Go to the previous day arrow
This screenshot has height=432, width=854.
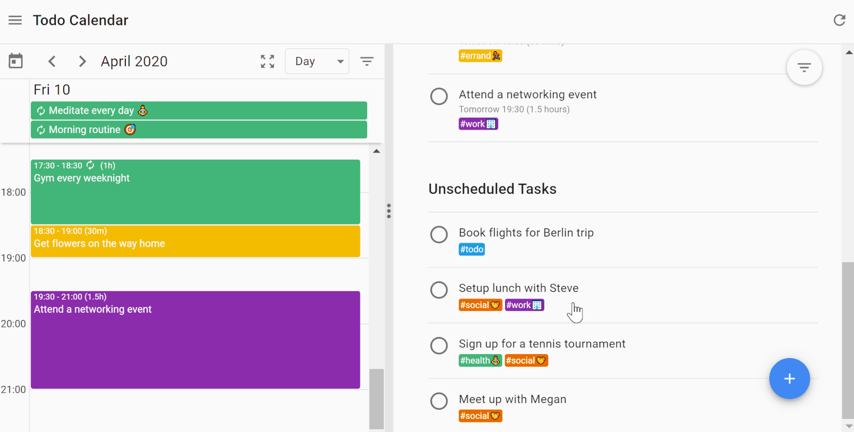pos(52,61)
